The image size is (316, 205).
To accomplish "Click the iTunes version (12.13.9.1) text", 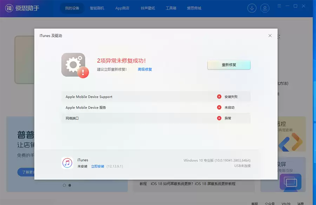I will click(x=115, y=166).
